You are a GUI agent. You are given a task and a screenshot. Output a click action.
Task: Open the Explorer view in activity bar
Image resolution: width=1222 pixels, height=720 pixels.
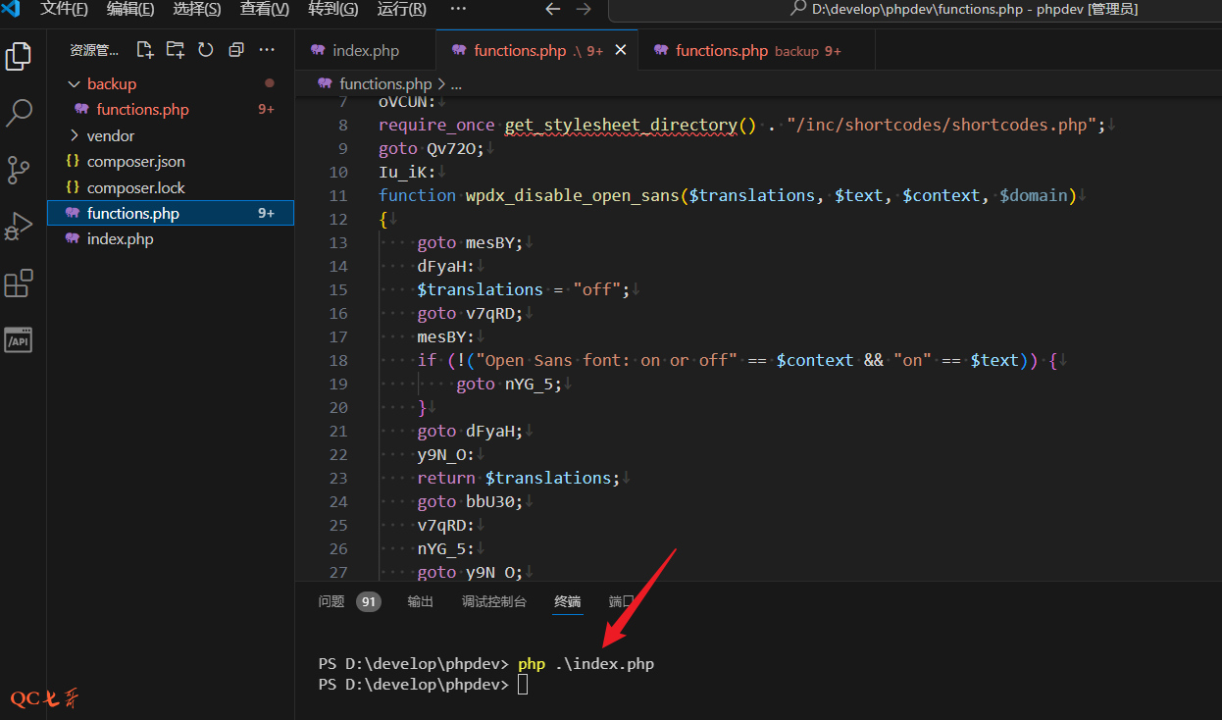(19, 56)
